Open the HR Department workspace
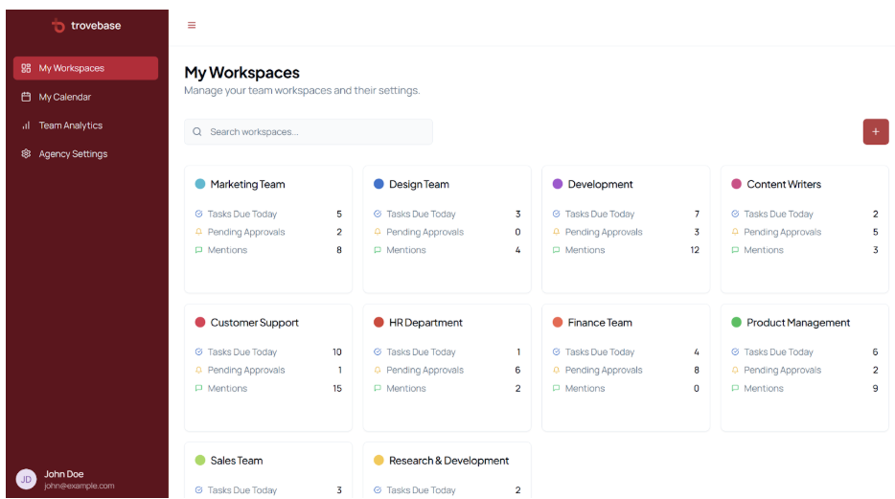895x499 pixels. coord(447,367)
